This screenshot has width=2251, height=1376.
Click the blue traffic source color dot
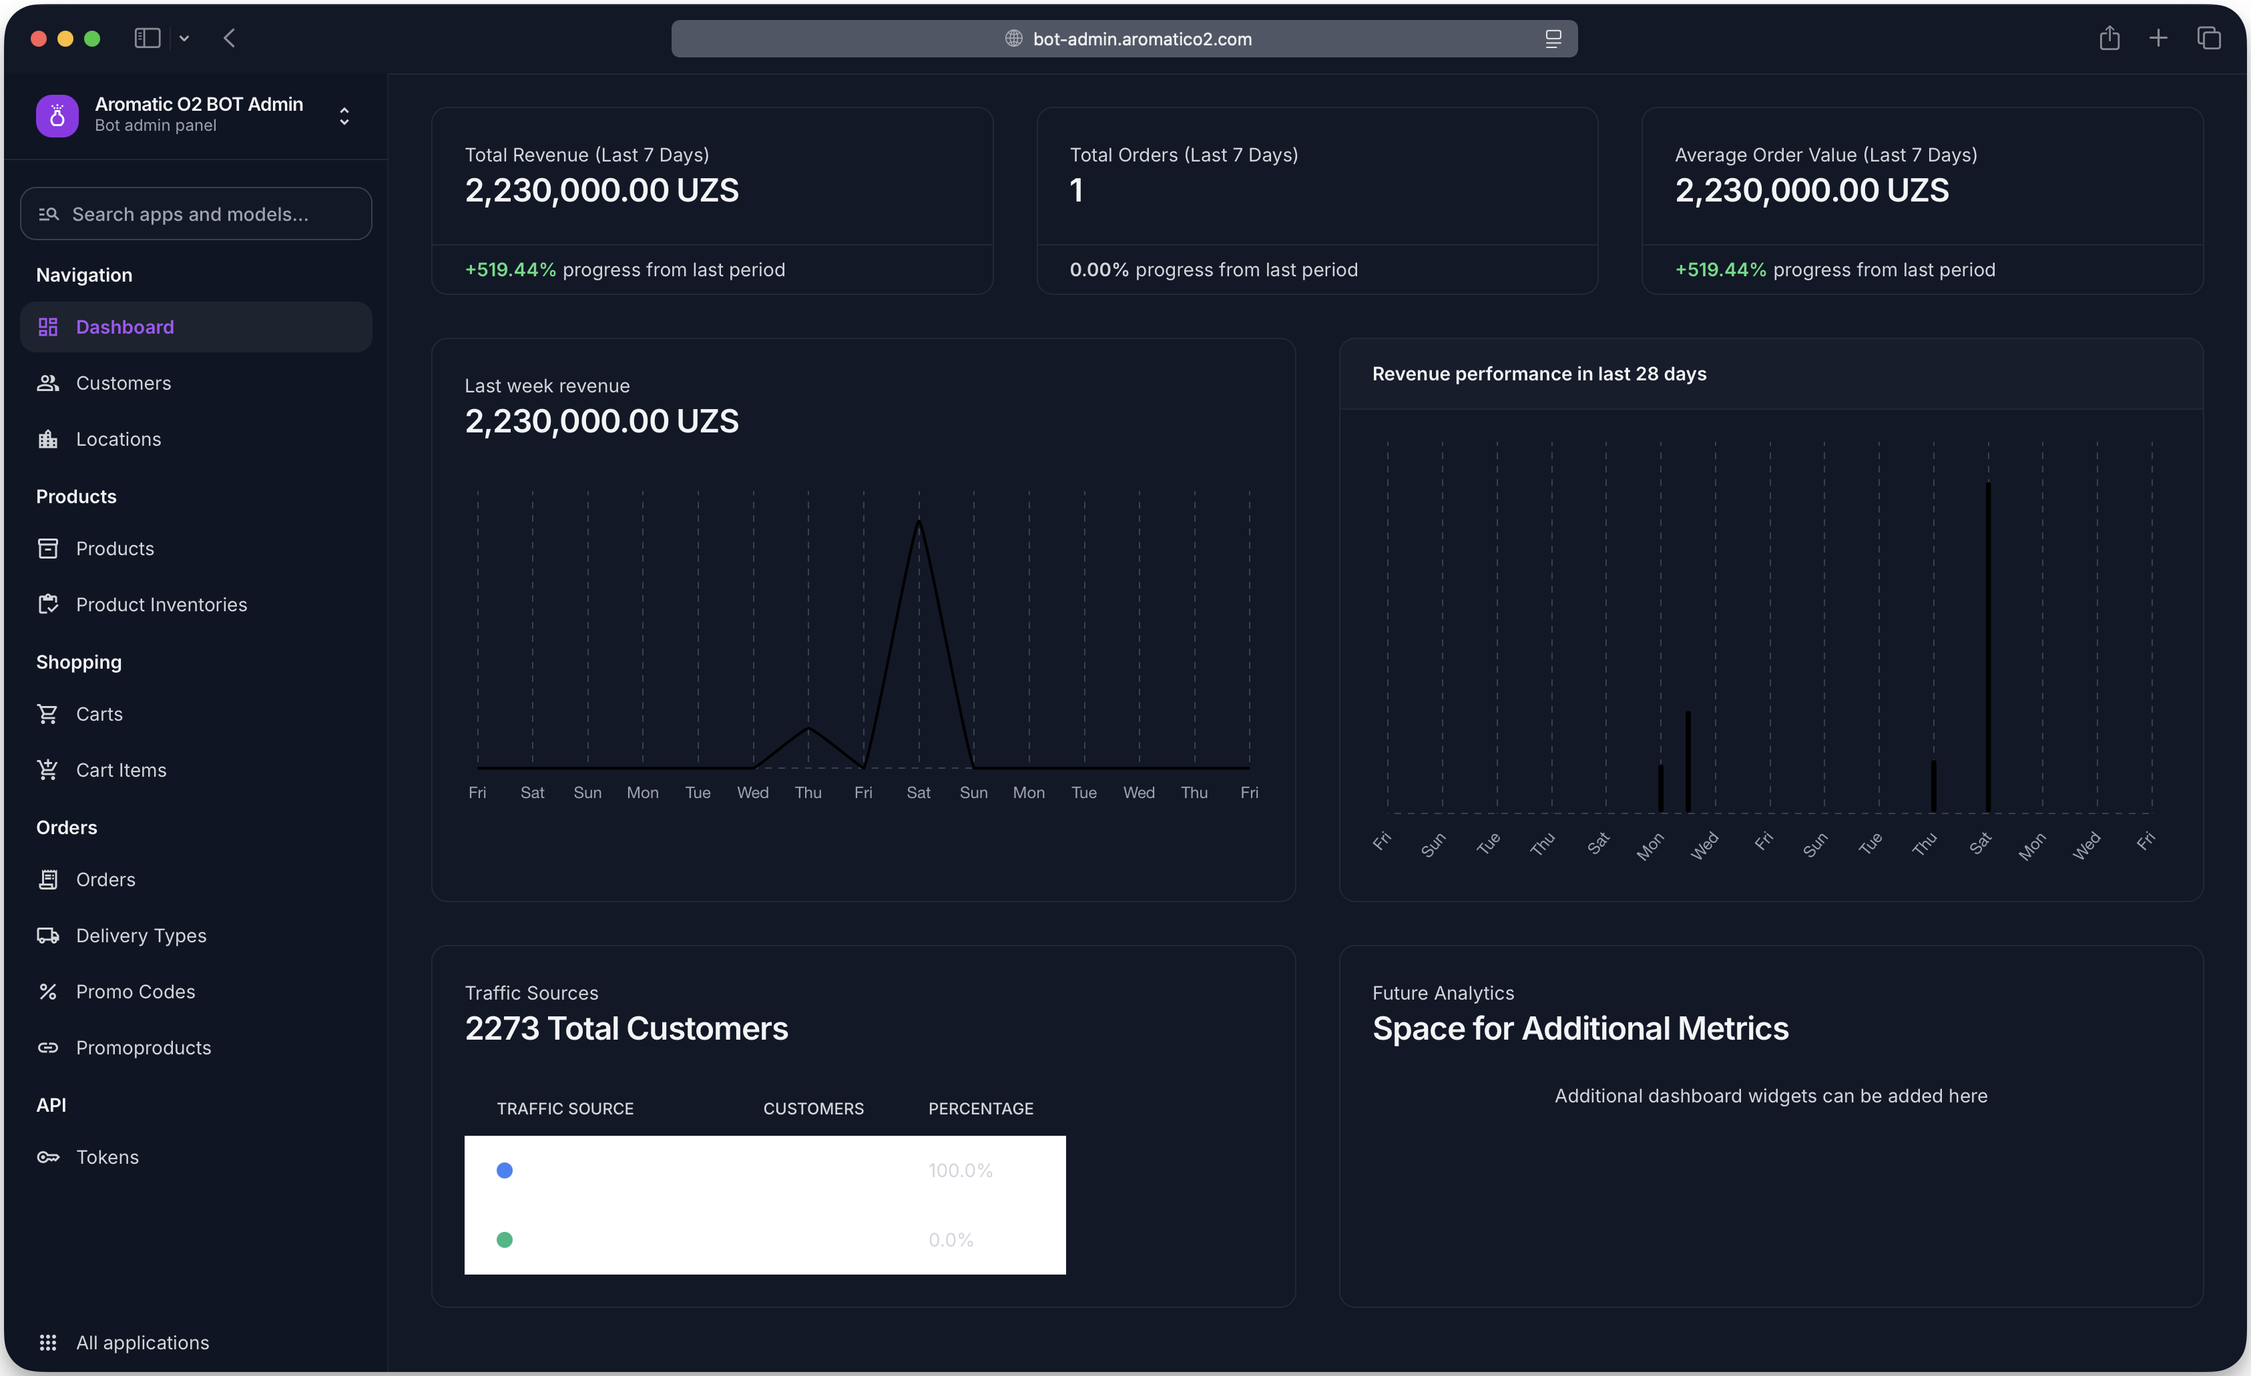(x=504, y=1170)
